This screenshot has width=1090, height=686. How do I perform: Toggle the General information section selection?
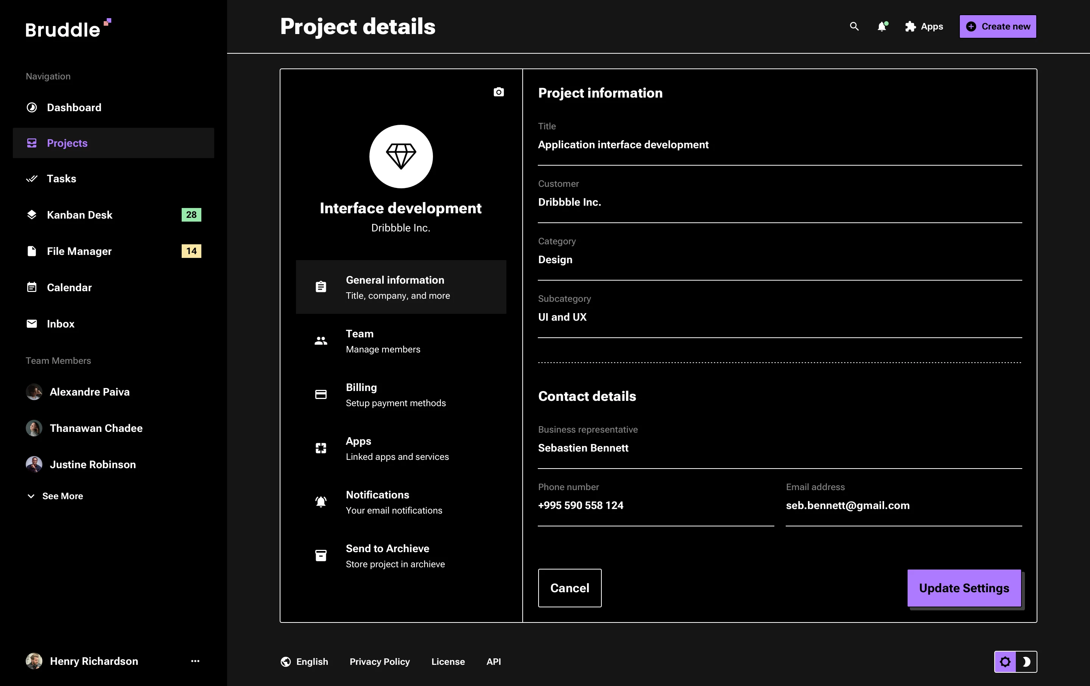pyautogui.click(x=401, y=287)
